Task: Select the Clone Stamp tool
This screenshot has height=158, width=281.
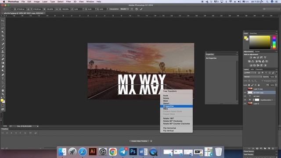Action: click(x=3, y=52)
